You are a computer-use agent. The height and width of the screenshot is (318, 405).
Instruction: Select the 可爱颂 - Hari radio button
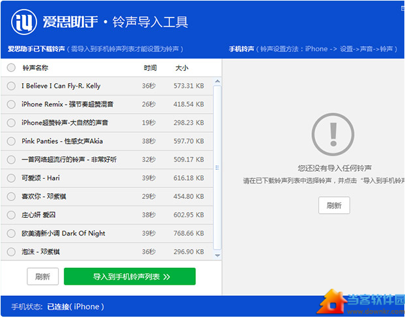coord(11,178)
